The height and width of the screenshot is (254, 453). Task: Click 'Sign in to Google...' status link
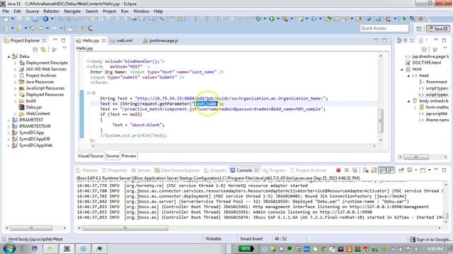point(430,239)
